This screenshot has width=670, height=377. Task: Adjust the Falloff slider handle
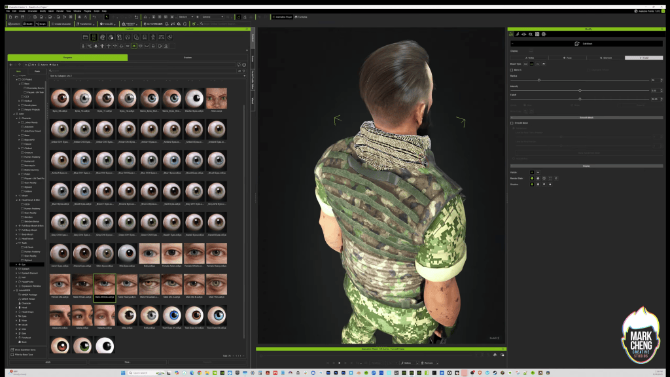click(580, 99)
